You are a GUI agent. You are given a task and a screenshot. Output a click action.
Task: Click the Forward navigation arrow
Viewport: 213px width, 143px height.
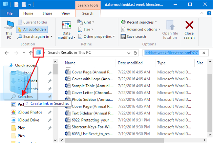click(x=16, y=53)
